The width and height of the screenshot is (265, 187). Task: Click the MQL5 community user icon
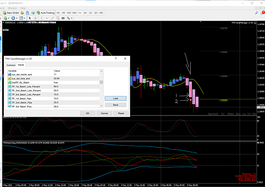pos(28,13)
